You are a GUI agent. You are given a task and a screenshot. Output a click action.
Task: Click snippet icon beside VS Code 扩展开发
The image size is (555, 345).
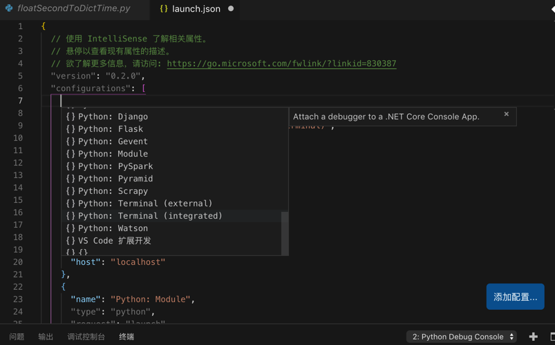[70, 241]
